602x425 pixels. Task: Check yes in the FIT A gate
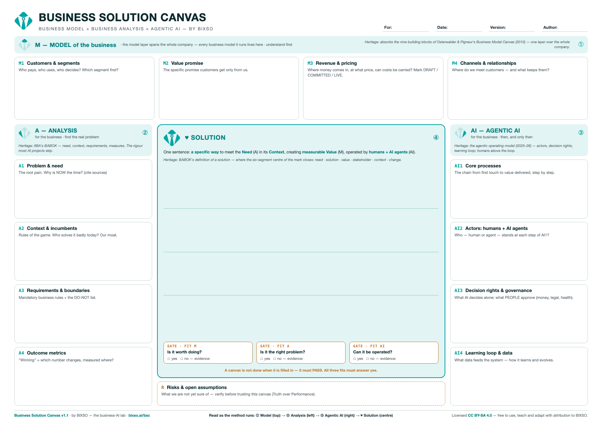tap(262, 359)
